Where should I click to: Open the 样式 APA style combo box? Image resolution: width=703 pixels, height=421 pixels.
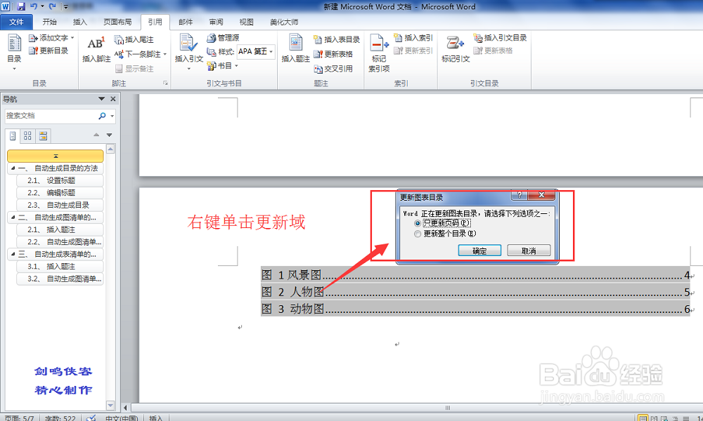256,52
